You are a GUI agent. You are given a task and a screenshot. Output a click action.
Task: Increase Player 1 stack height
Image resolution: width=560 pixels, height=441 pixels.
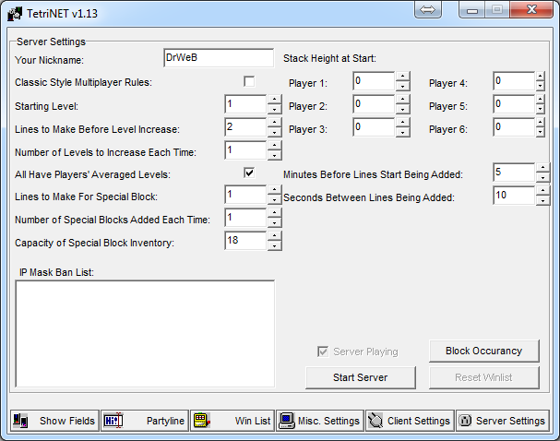[402, 76]
